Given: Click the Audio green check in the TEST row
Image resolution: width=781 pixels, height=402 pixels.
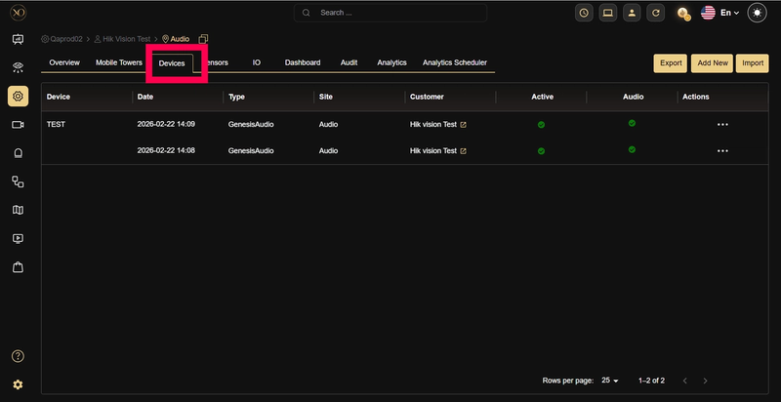Looking at the screenshot, I should (x=632, y=123).
